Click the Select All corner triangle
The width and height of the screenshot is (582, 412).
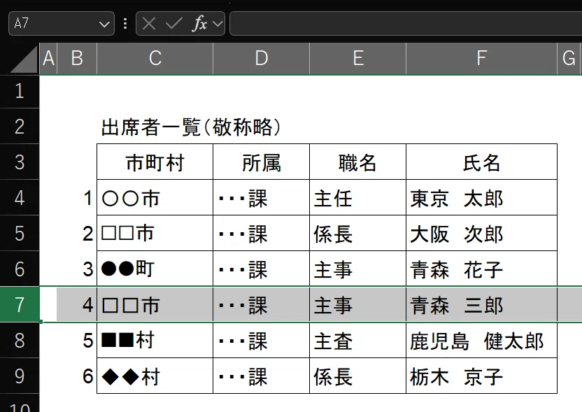24,59
